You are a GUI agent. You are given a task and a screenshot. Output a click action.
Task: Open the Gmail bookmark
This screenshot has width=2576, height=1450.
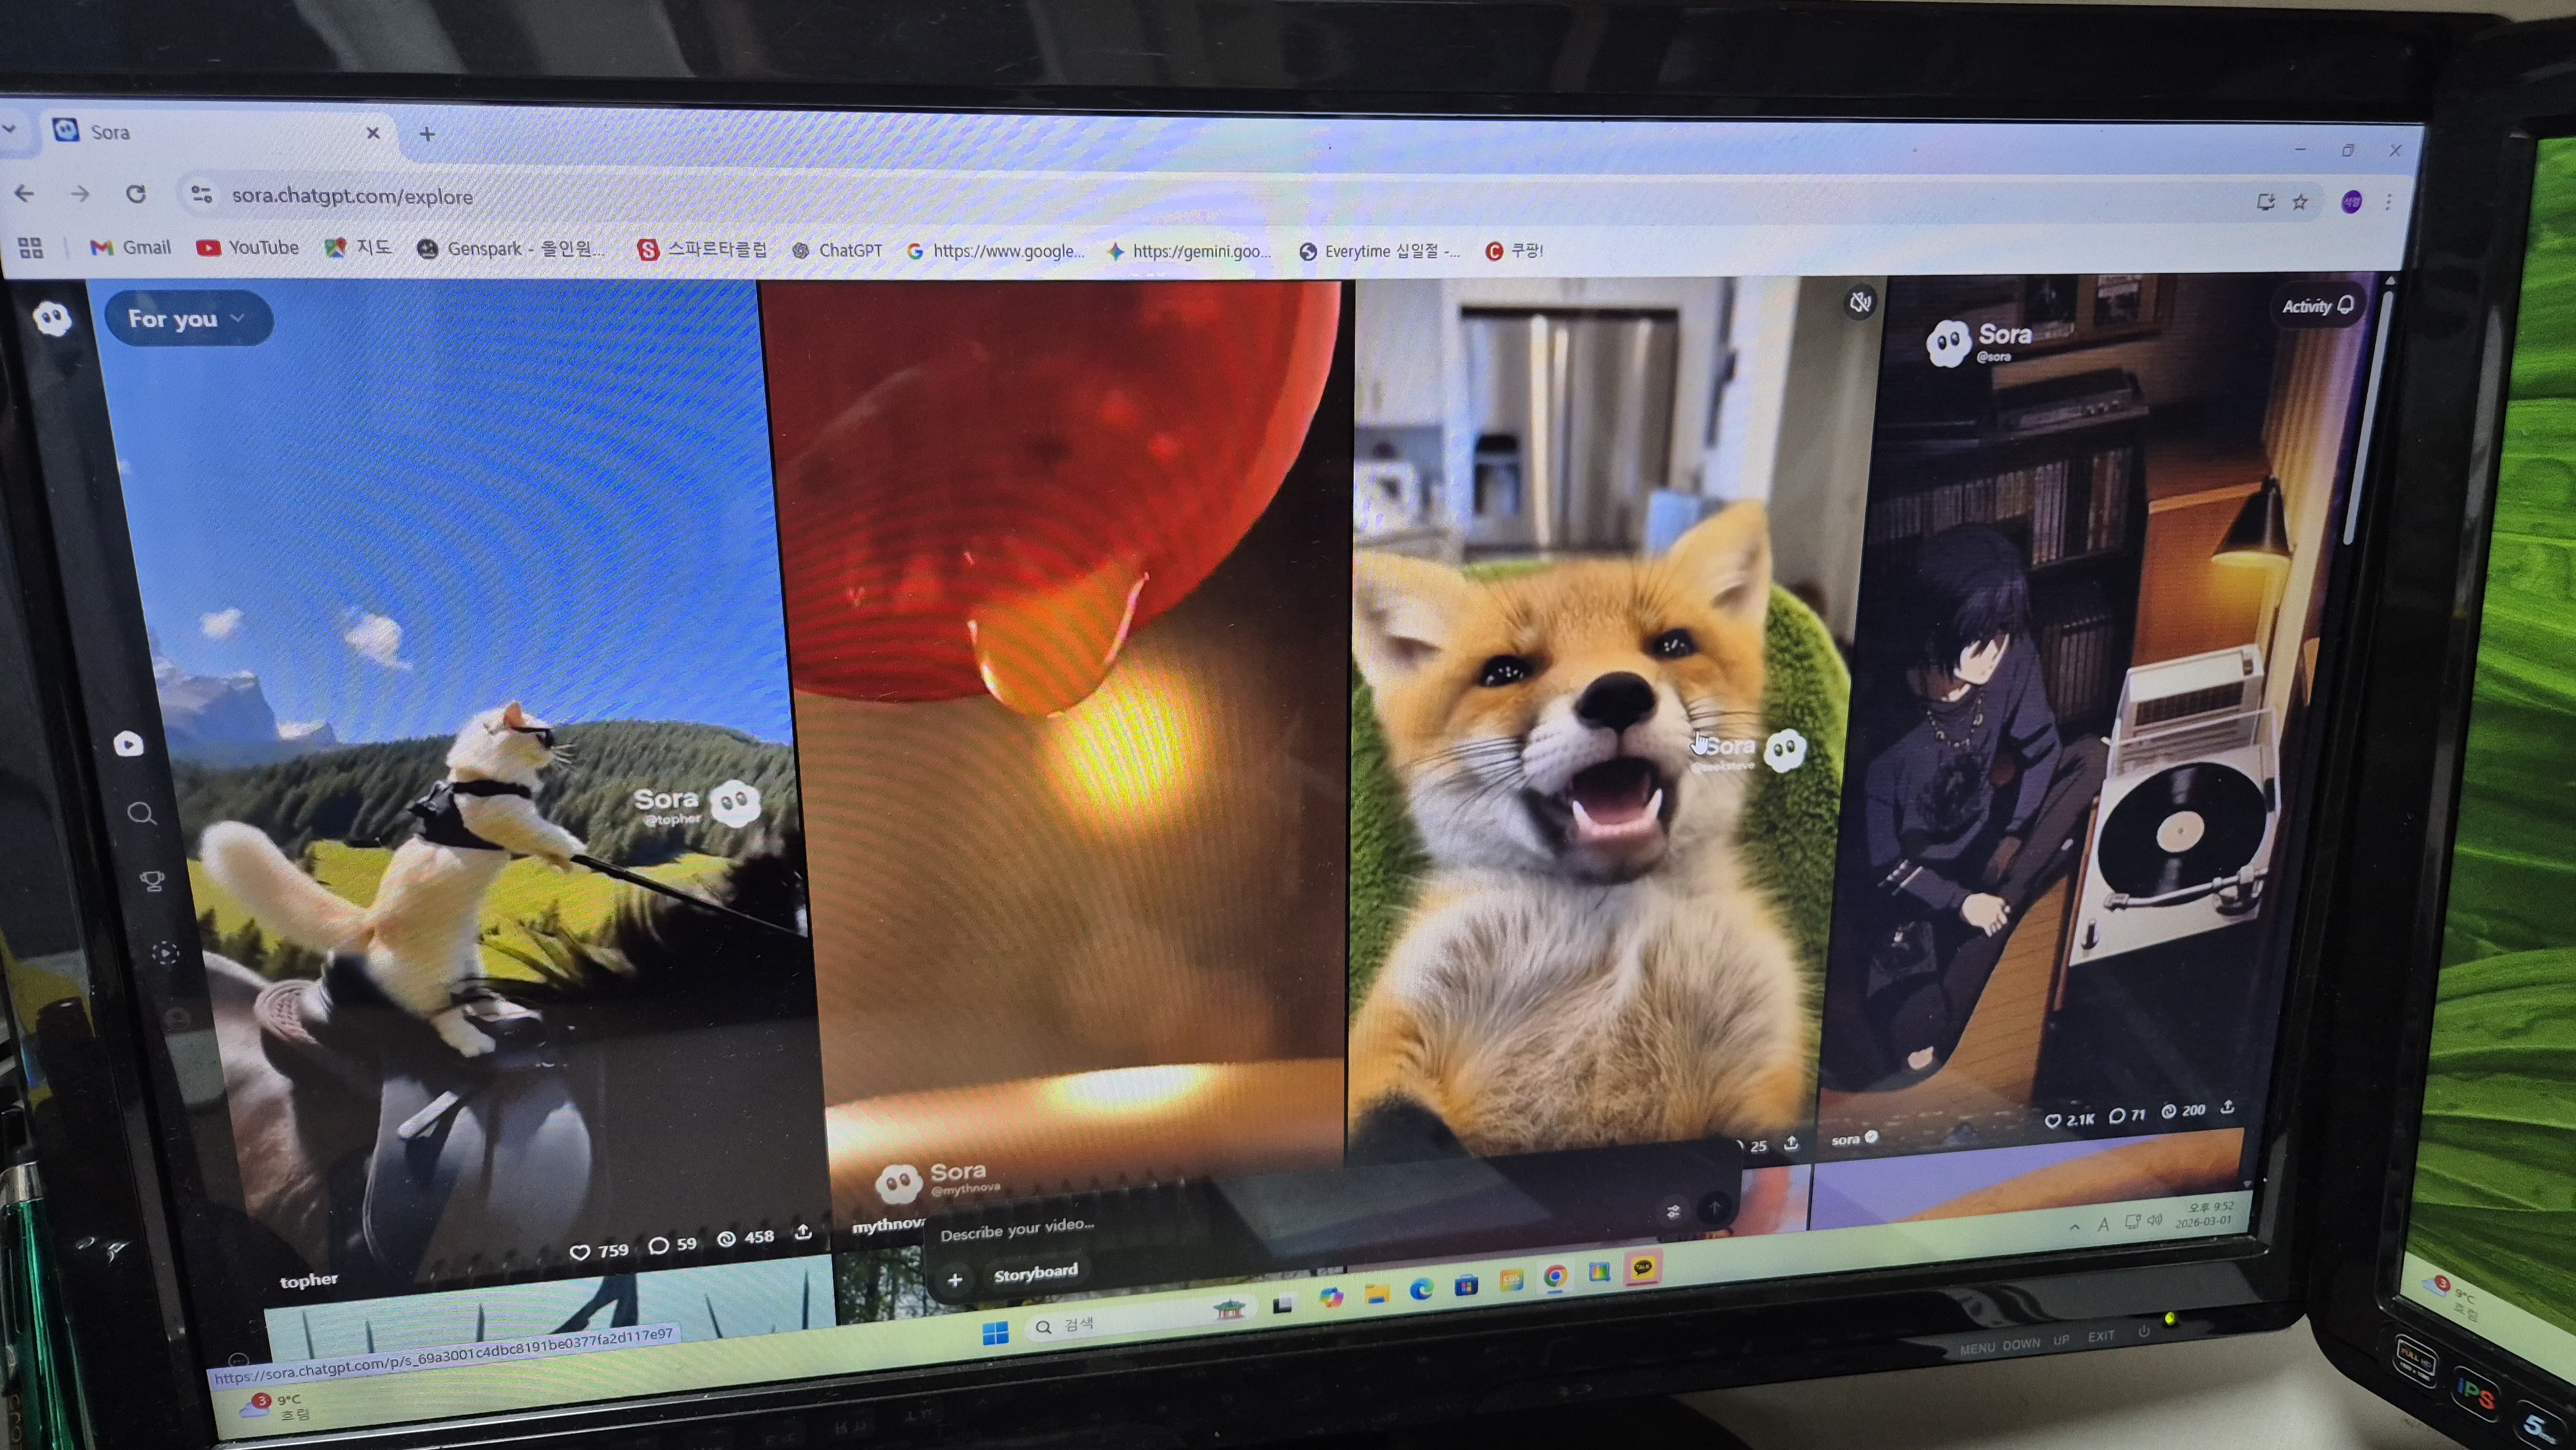coord(130,247)
